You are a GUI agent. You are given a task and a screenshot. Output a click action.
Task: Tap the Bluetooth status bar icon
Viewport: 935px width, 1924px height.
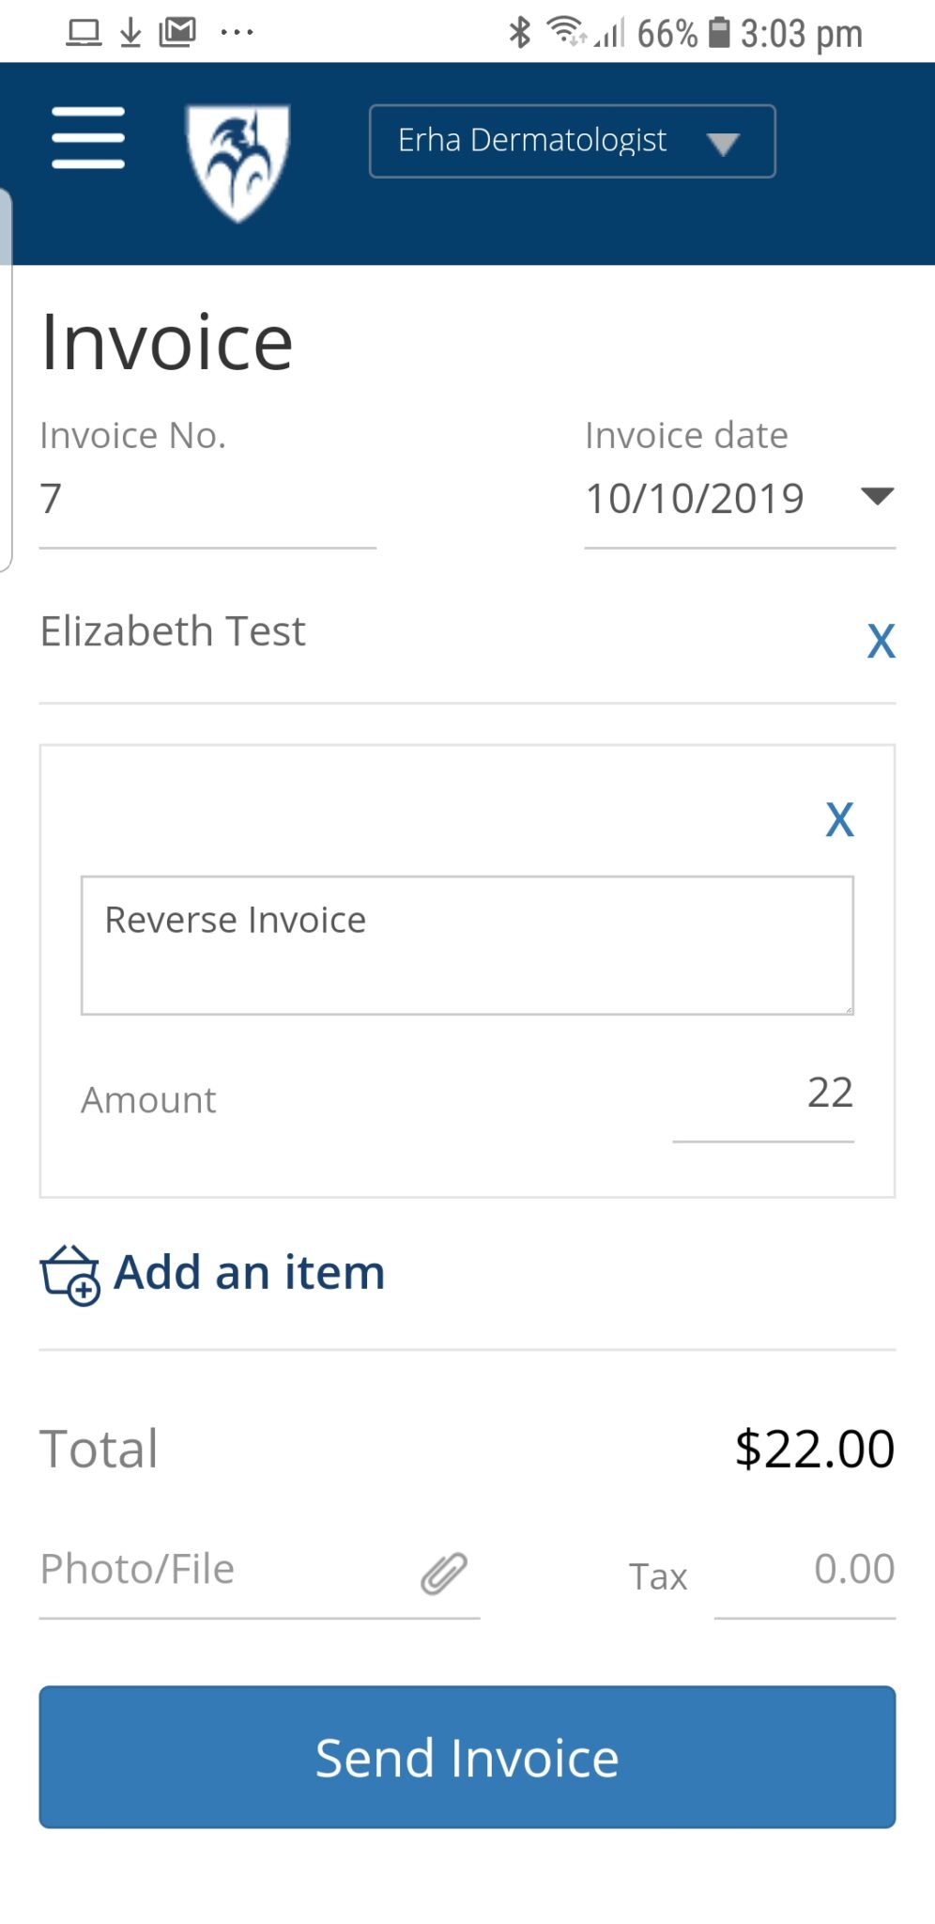click(519, 33)
